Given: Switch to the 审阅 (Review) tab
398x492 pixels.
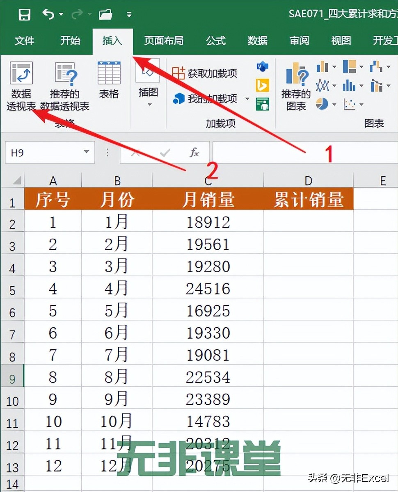Looking at the screenshot, I should 299,41.
